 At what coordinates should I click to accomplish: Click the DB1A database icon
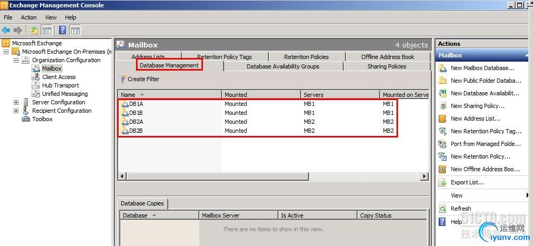[x=125, y=104]
